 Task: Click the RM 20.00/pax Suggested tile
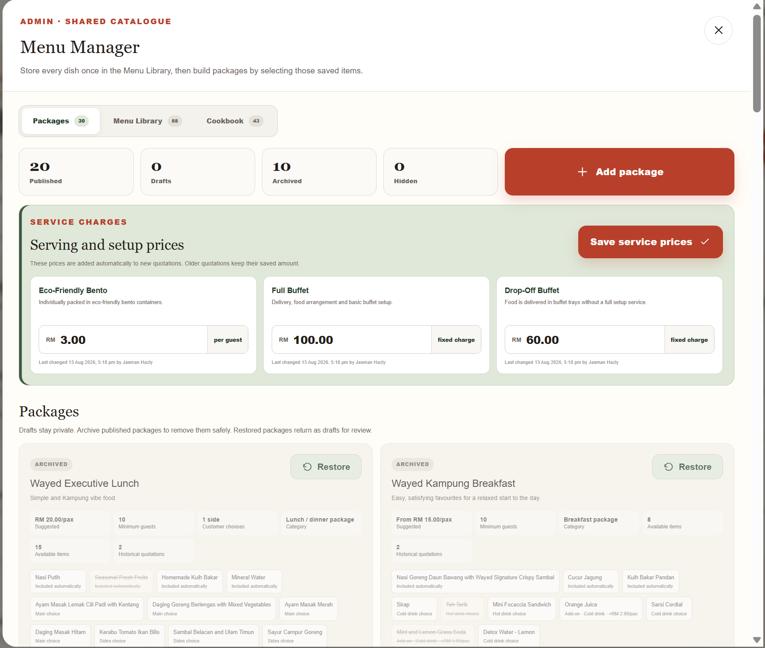pos(70,523)
